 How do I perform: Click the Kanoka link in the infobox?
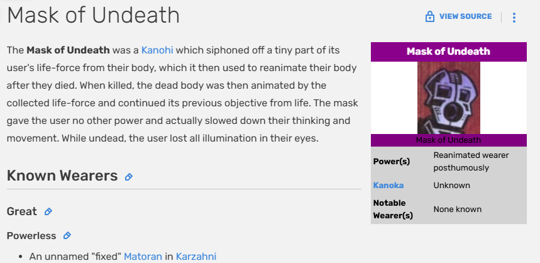tap(388, 186)
